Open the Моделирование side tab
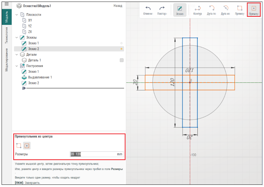The image size is (264, 187). [x=6, y=59]
